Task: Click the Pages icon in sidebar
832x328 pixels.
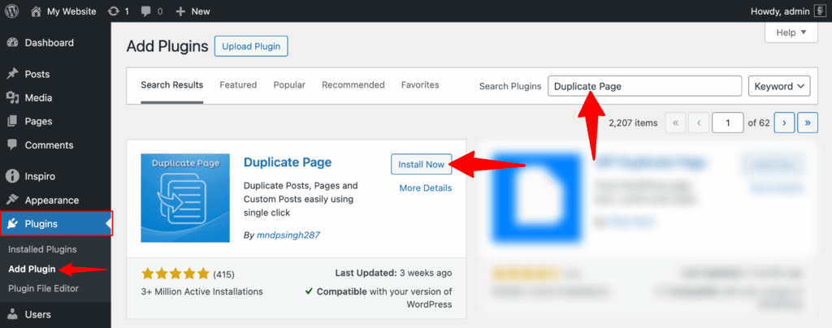Action: pos(13,121)
